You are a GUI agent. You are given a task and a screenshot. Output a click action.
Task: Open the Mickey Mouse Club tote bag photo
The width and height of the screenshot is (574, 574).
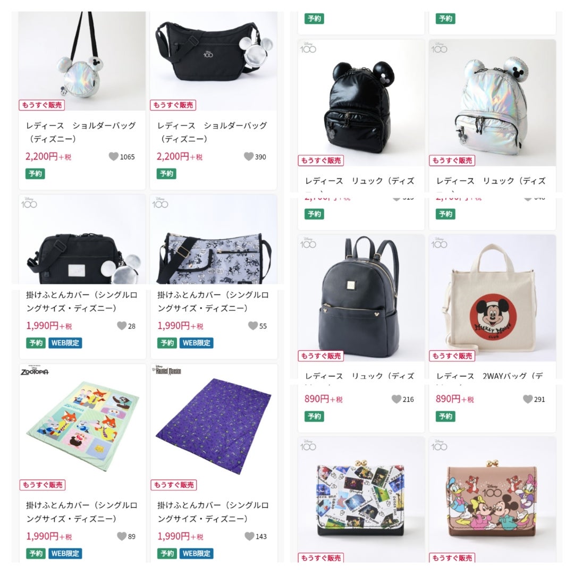coord(492,298)
